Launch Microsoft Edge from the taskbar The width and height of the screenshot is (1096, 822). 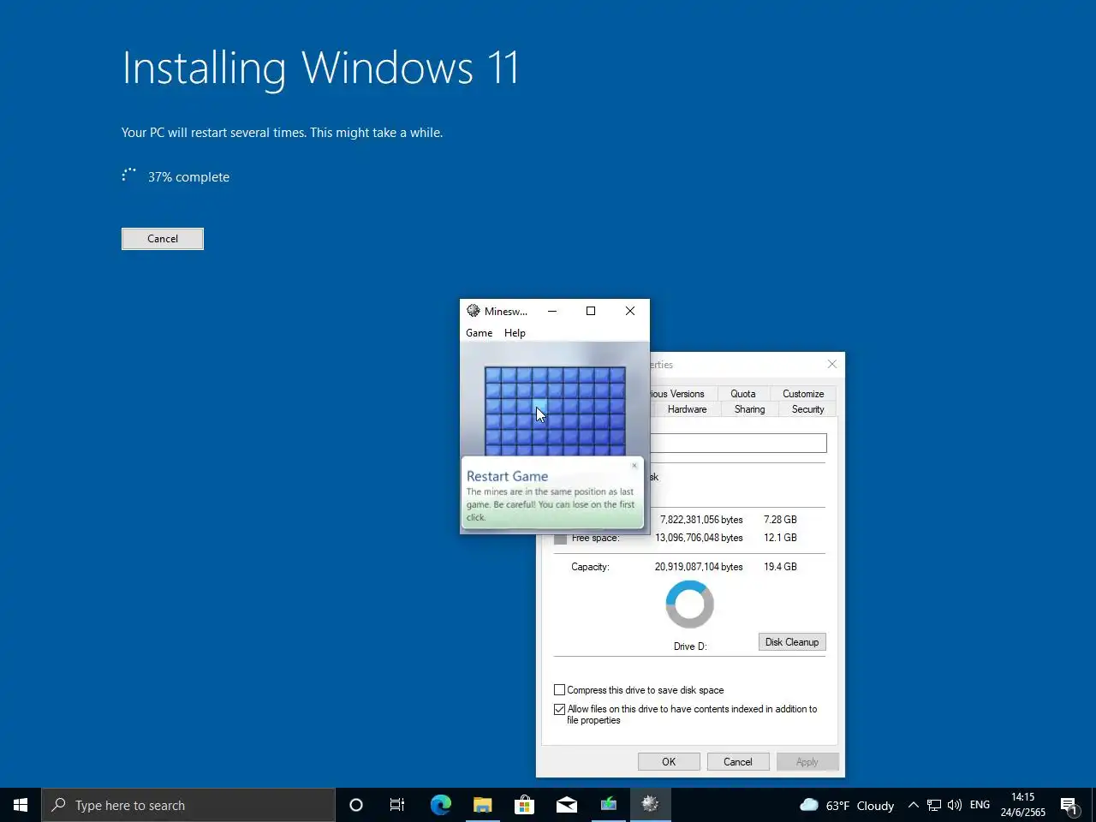pos(440,805)
